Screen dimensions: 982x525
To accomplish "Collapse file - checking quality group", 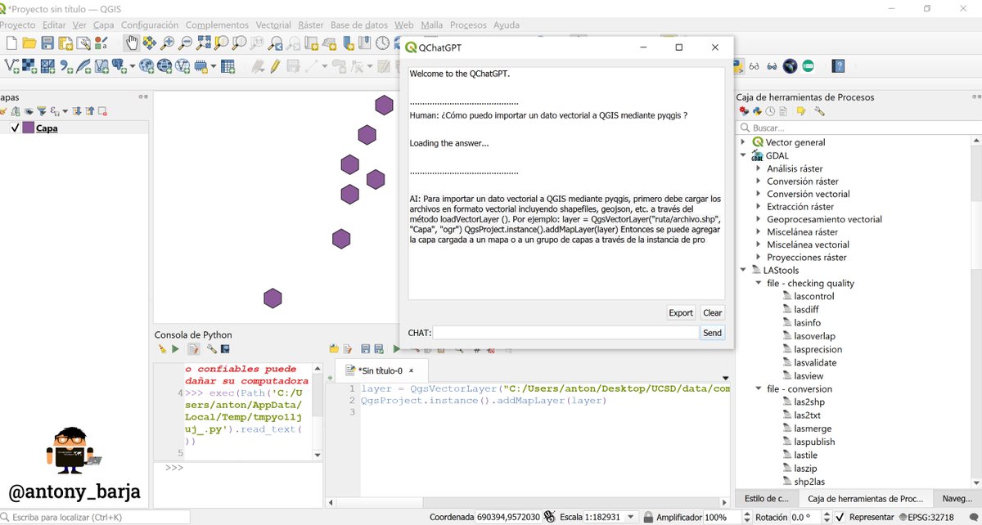I will (758, 283).
